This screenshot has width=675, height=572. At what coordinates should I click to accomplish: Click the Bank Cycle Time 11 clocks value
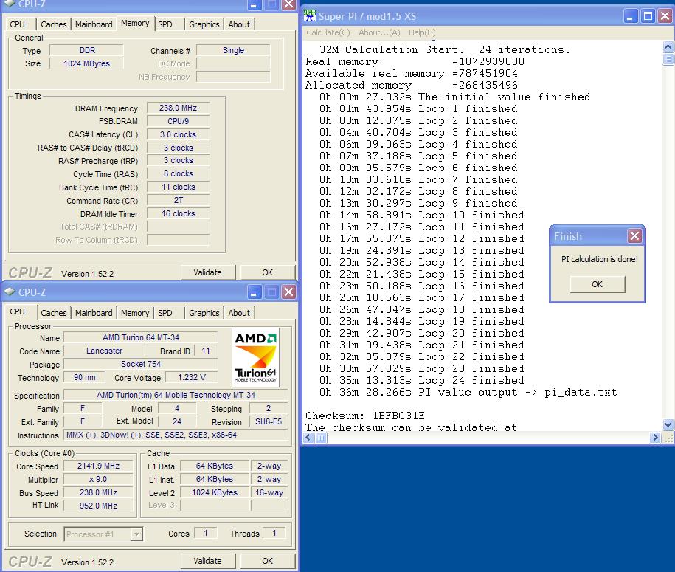[179, 187]
